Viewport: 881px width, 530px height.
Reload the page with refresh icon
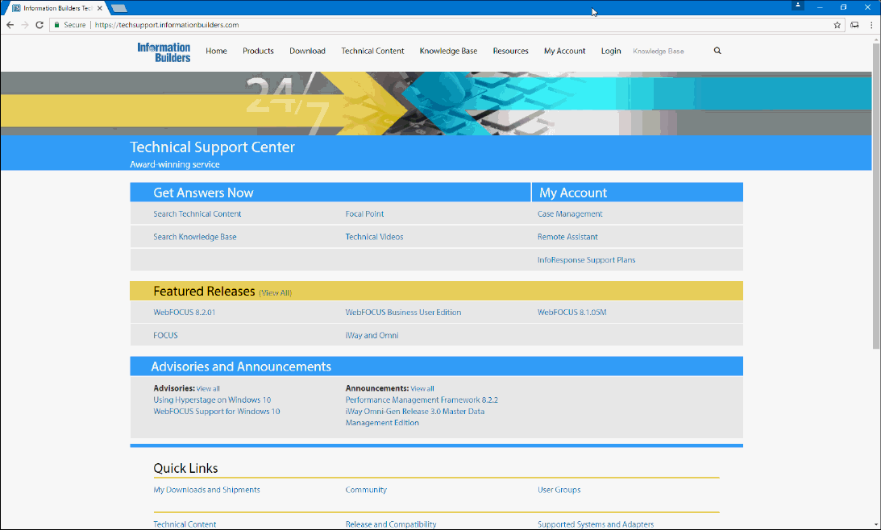click(39, 25)
